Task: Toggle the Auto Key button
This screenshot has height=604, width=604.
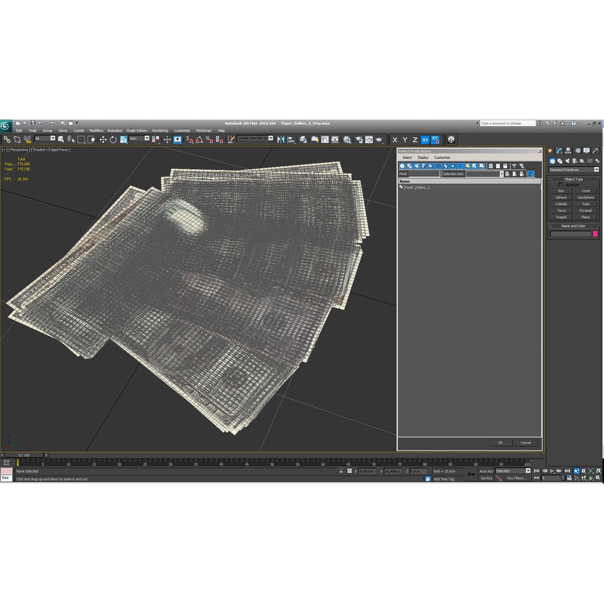Action: [486, 471]
